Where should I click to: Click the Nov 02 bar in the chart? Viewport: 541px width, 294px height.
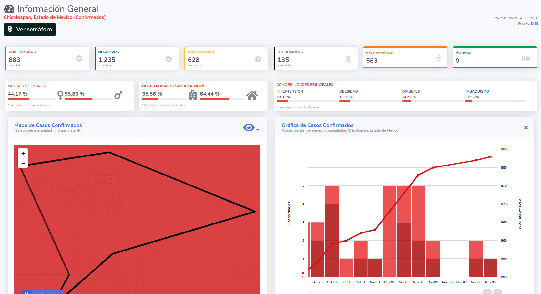coord(389,231)
